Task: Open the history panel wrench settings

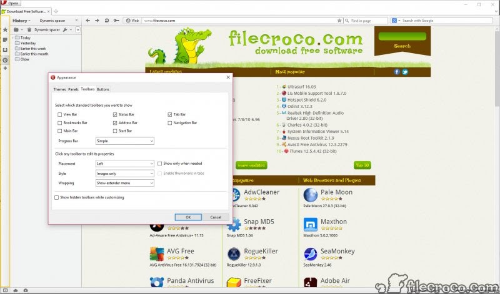Action: point(65,29)
